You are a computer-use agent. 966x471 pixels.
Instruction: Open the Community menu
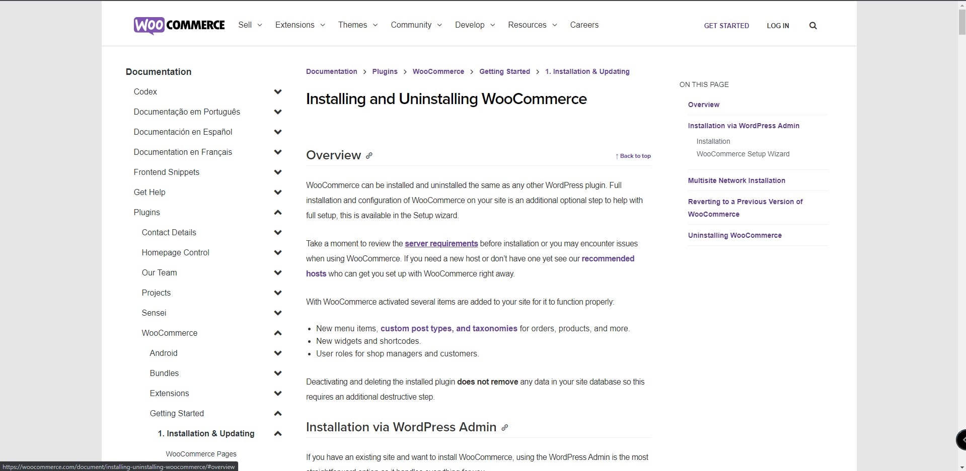[416, 25]
